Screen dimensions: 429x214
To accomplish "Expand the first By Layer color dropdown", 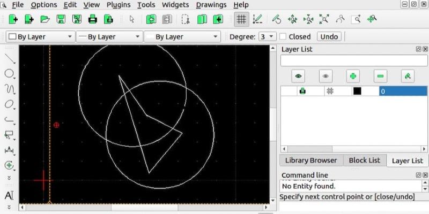I will 40,37.
